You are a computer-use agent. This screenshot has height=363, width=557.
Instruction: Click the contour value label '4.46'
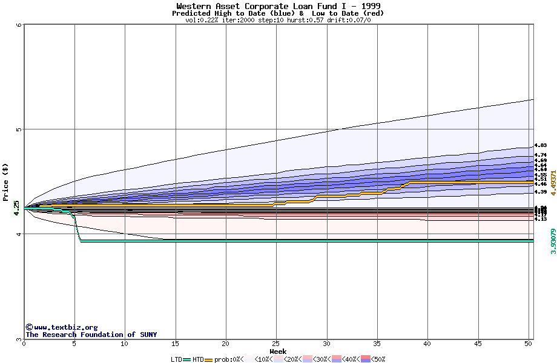pyautogui.click(x=541, y=184)
